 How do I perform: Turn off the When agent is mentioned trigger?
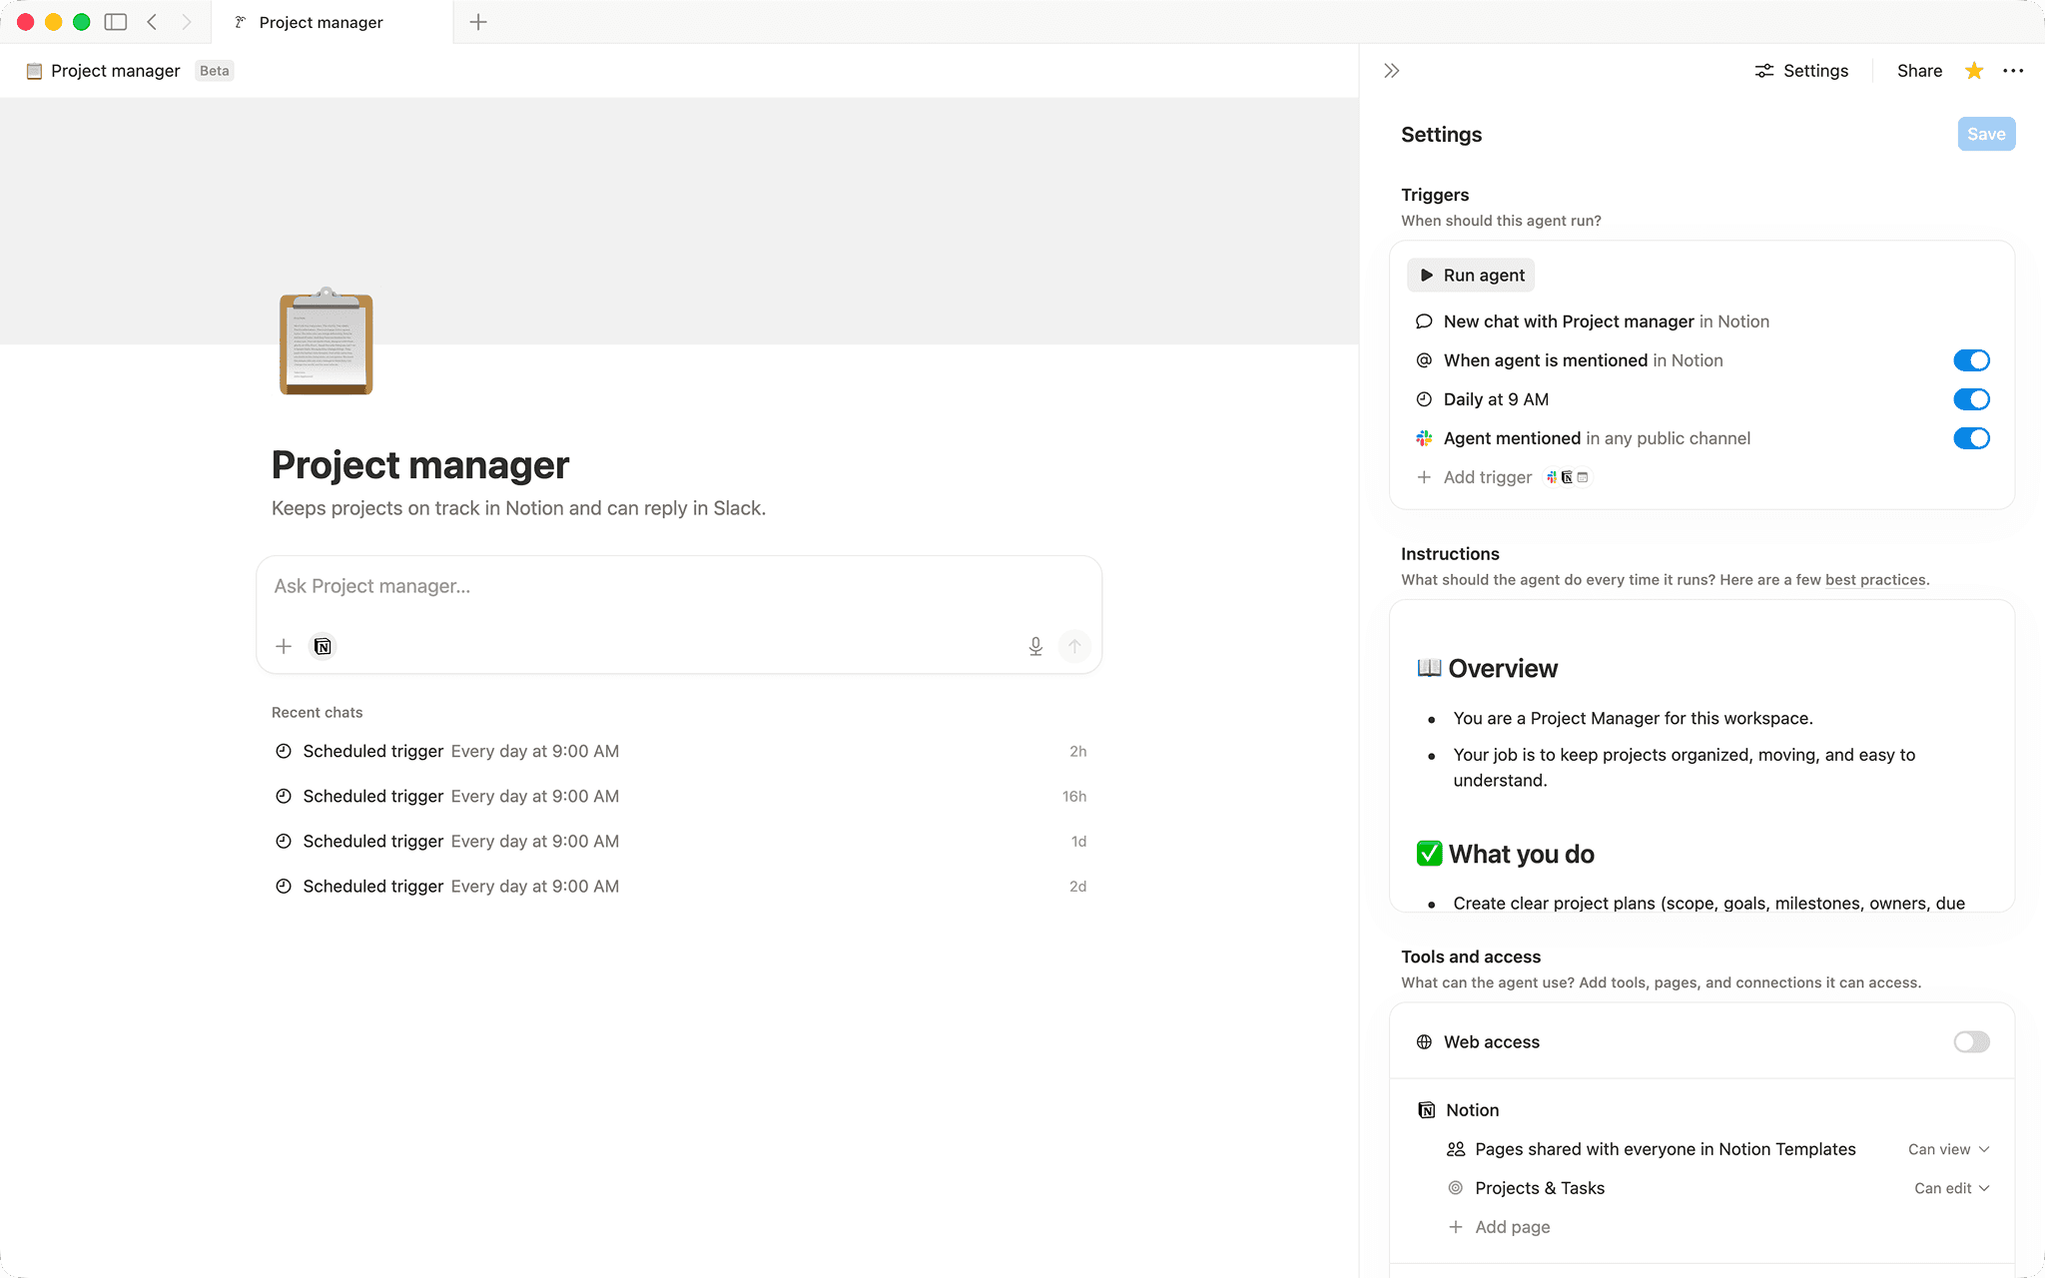click(1971, 360)
